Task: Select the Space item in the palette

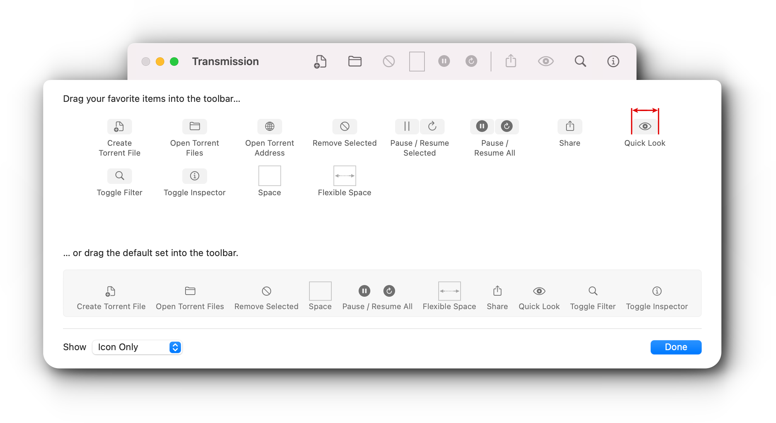Action: point(269,176)
